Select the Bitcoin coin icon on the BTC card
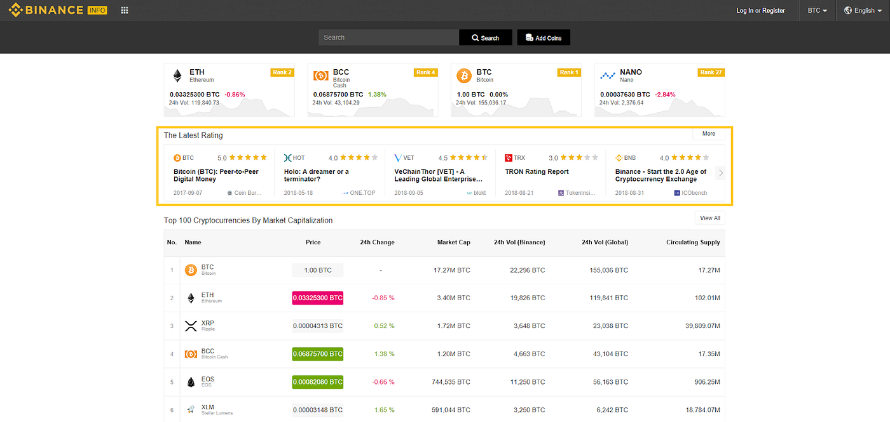 pos(464,76)
